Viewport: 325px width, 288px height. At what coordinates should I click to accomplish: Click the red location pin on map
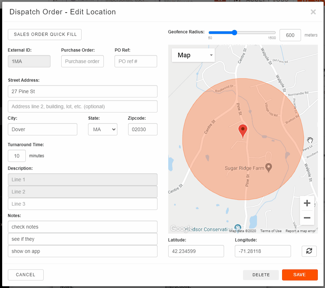pyautogui.click(x=243, y=131)
